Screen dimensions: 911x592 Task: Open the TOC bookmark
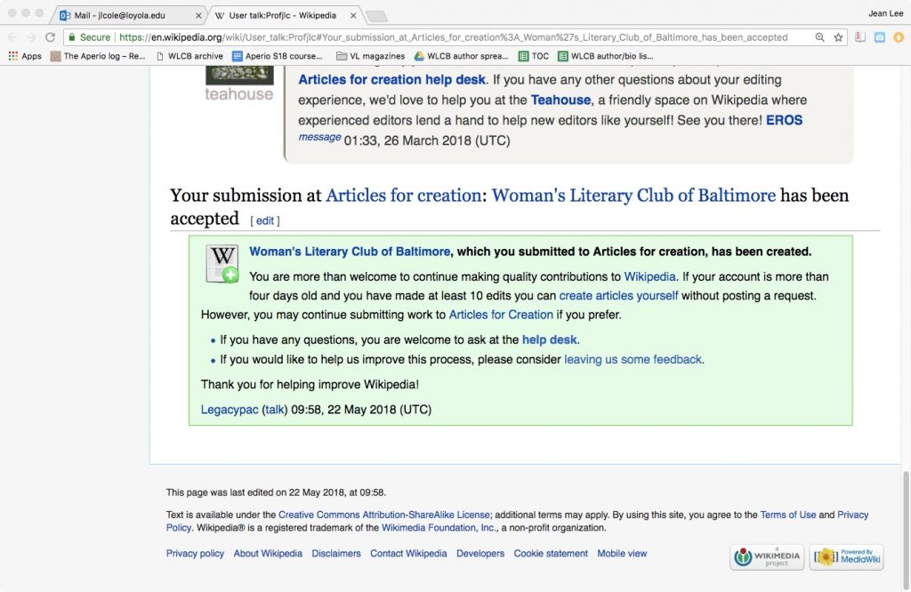[x=538, y=55]
